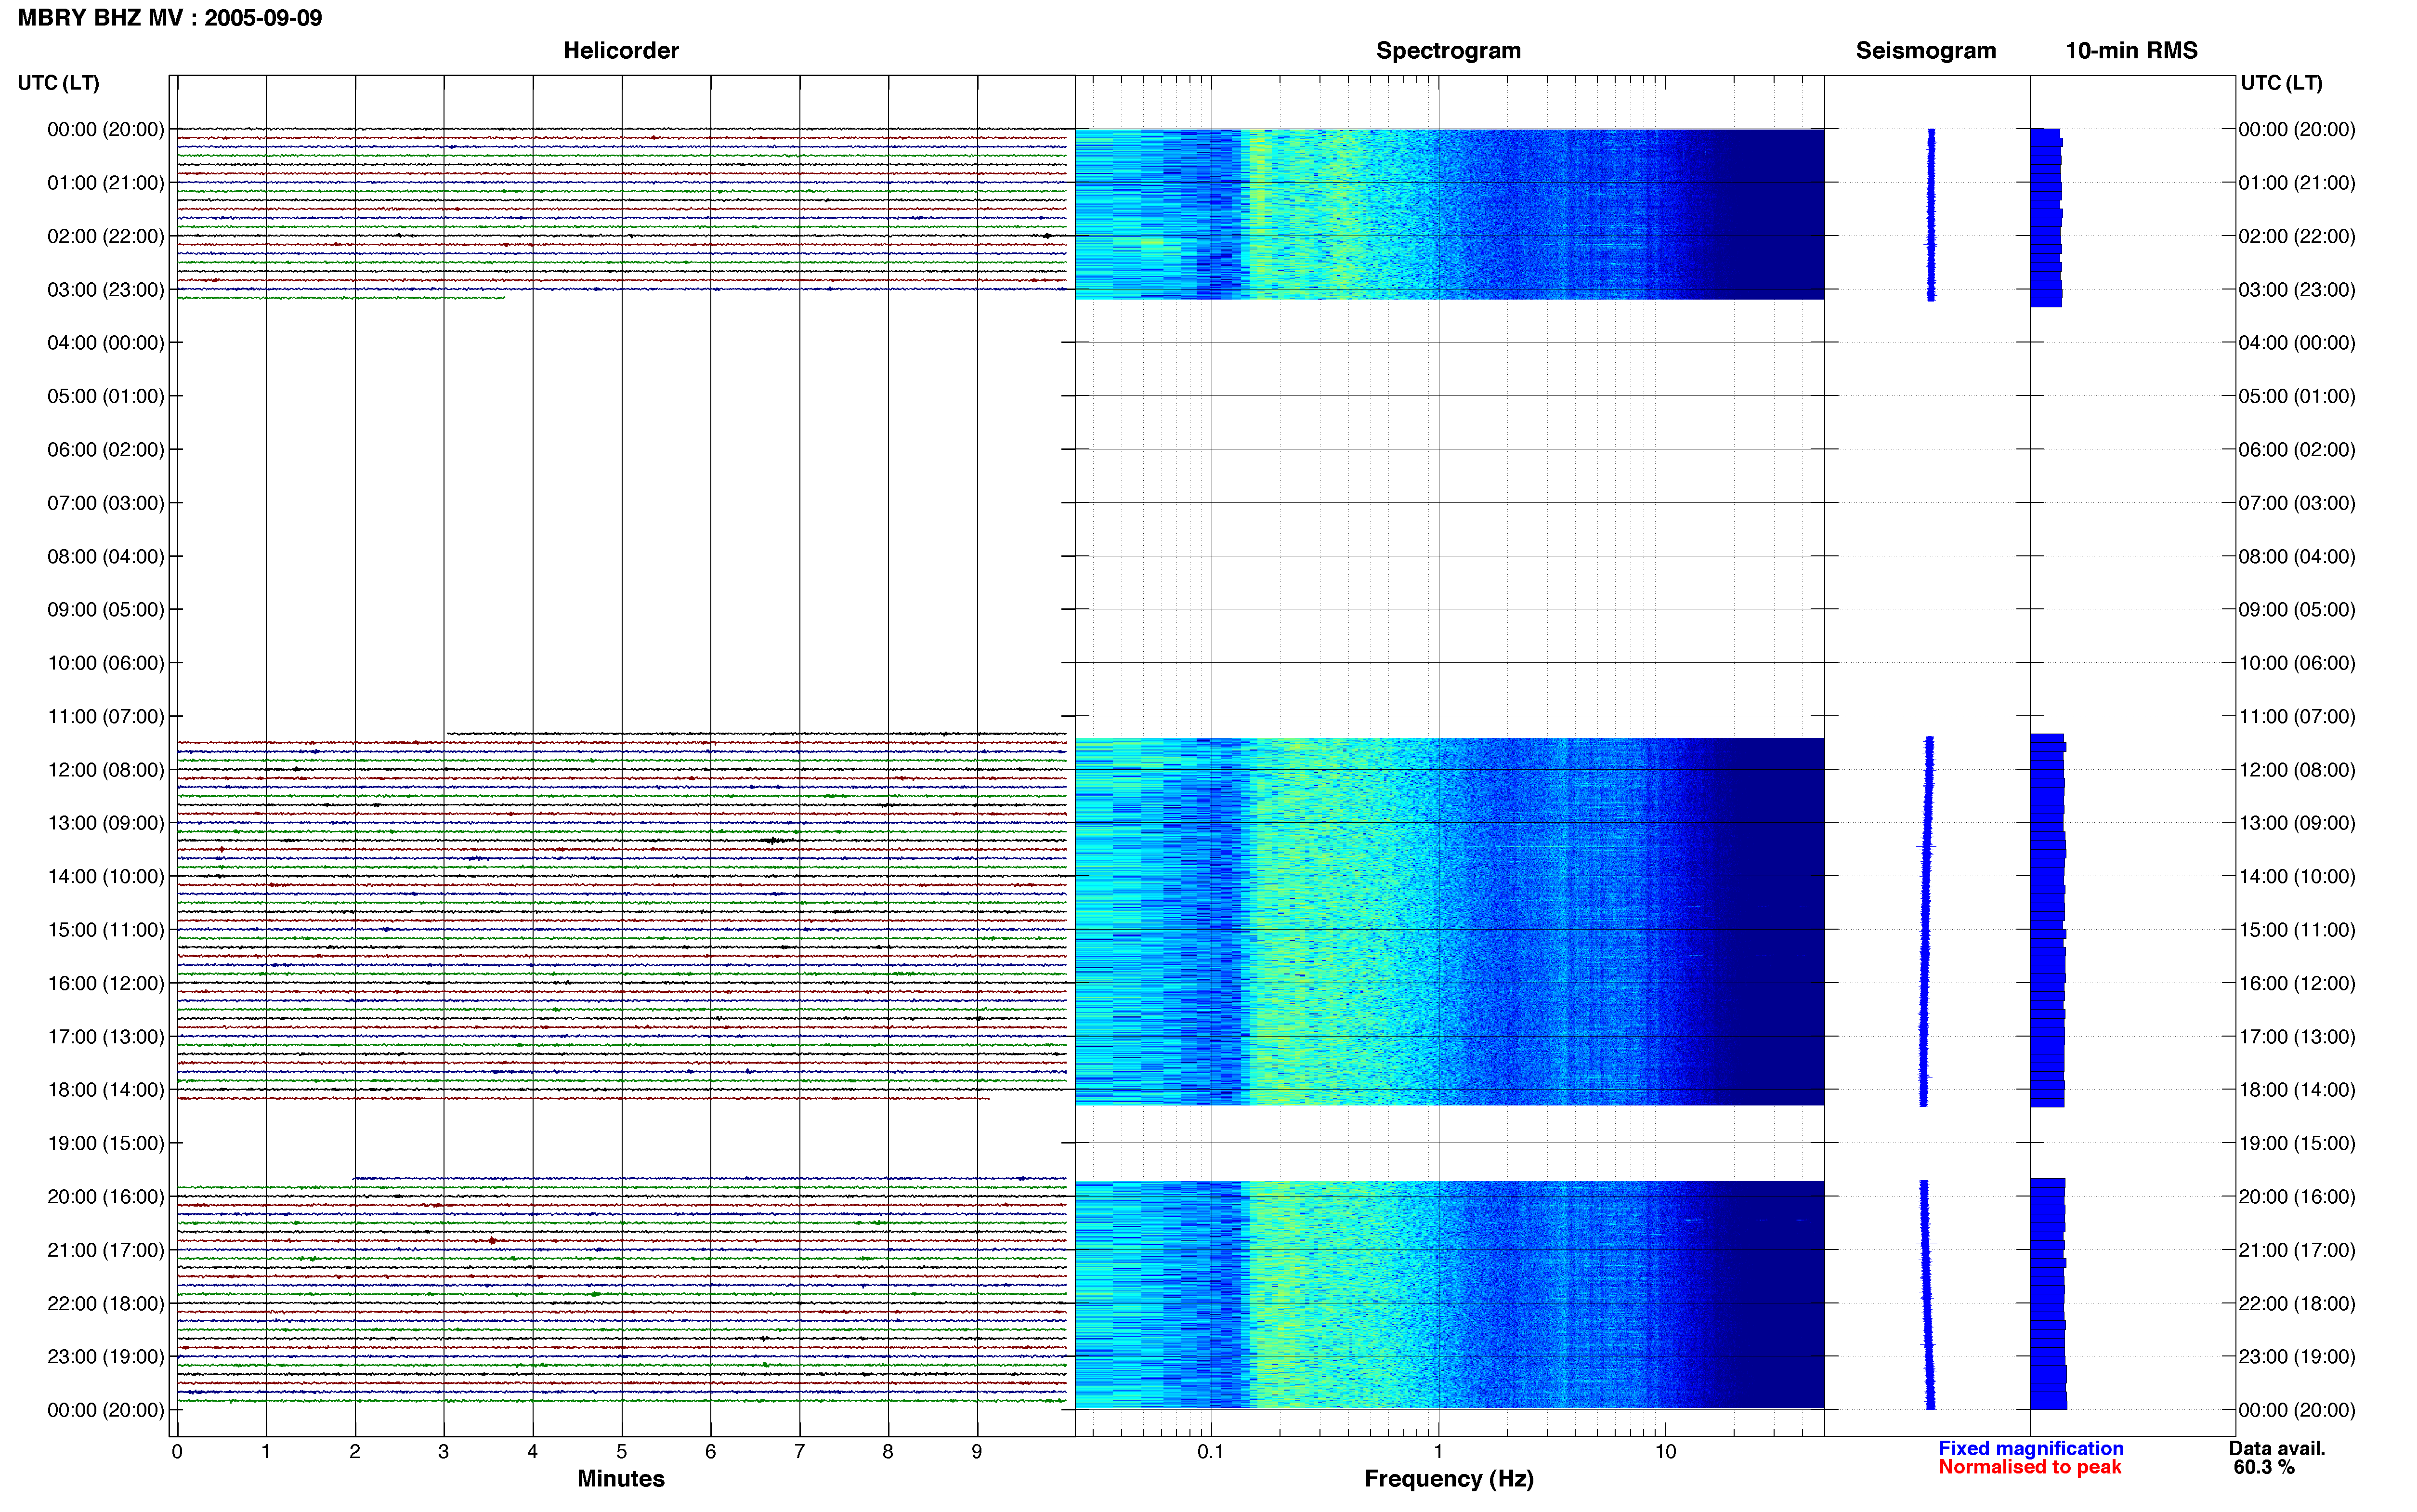The width and height of the screenshot is (2417, 1512).
Task: Click '10:00 (06:00)' on the RMS time axis
Action: pos(2296,663)
